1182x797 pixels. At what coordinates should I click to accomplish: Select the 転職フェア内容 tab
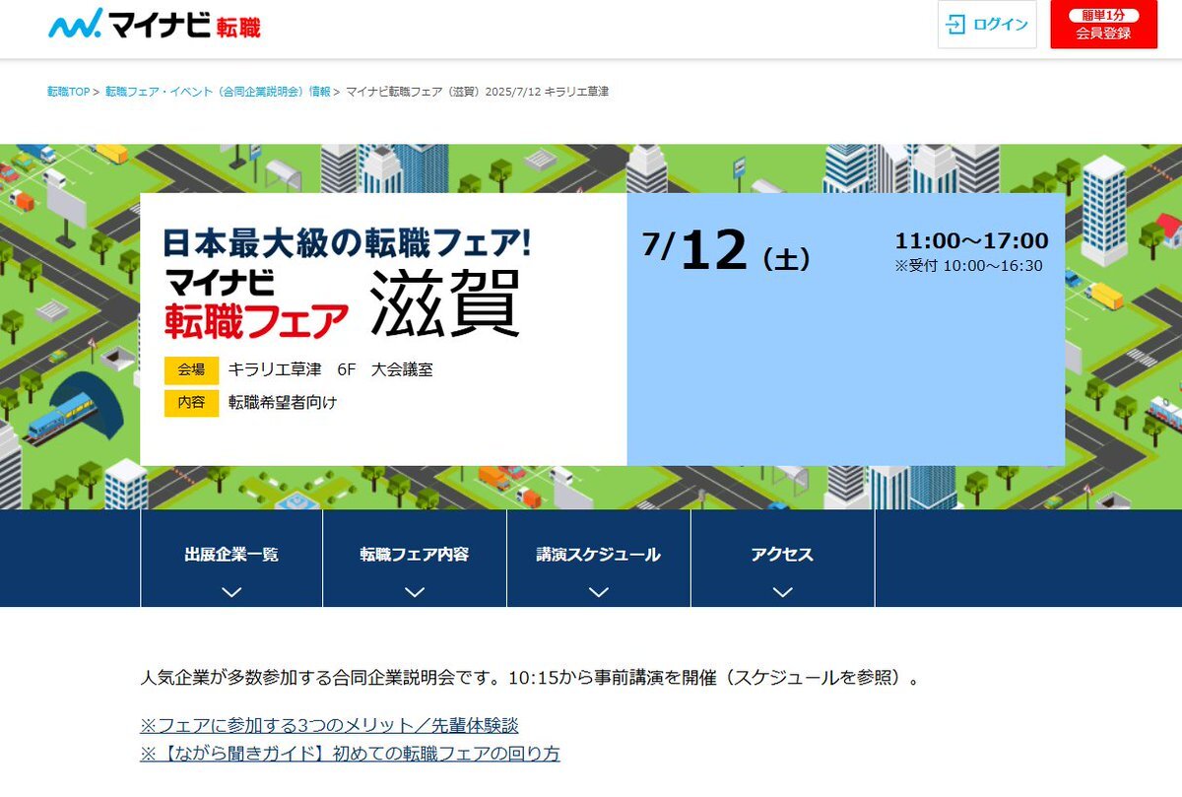[415, 558]
